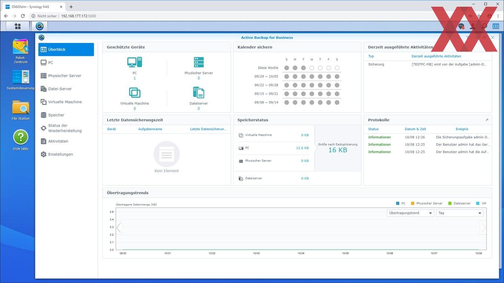Click the 12.6 KB PC storage value

[x=302, y=148]
